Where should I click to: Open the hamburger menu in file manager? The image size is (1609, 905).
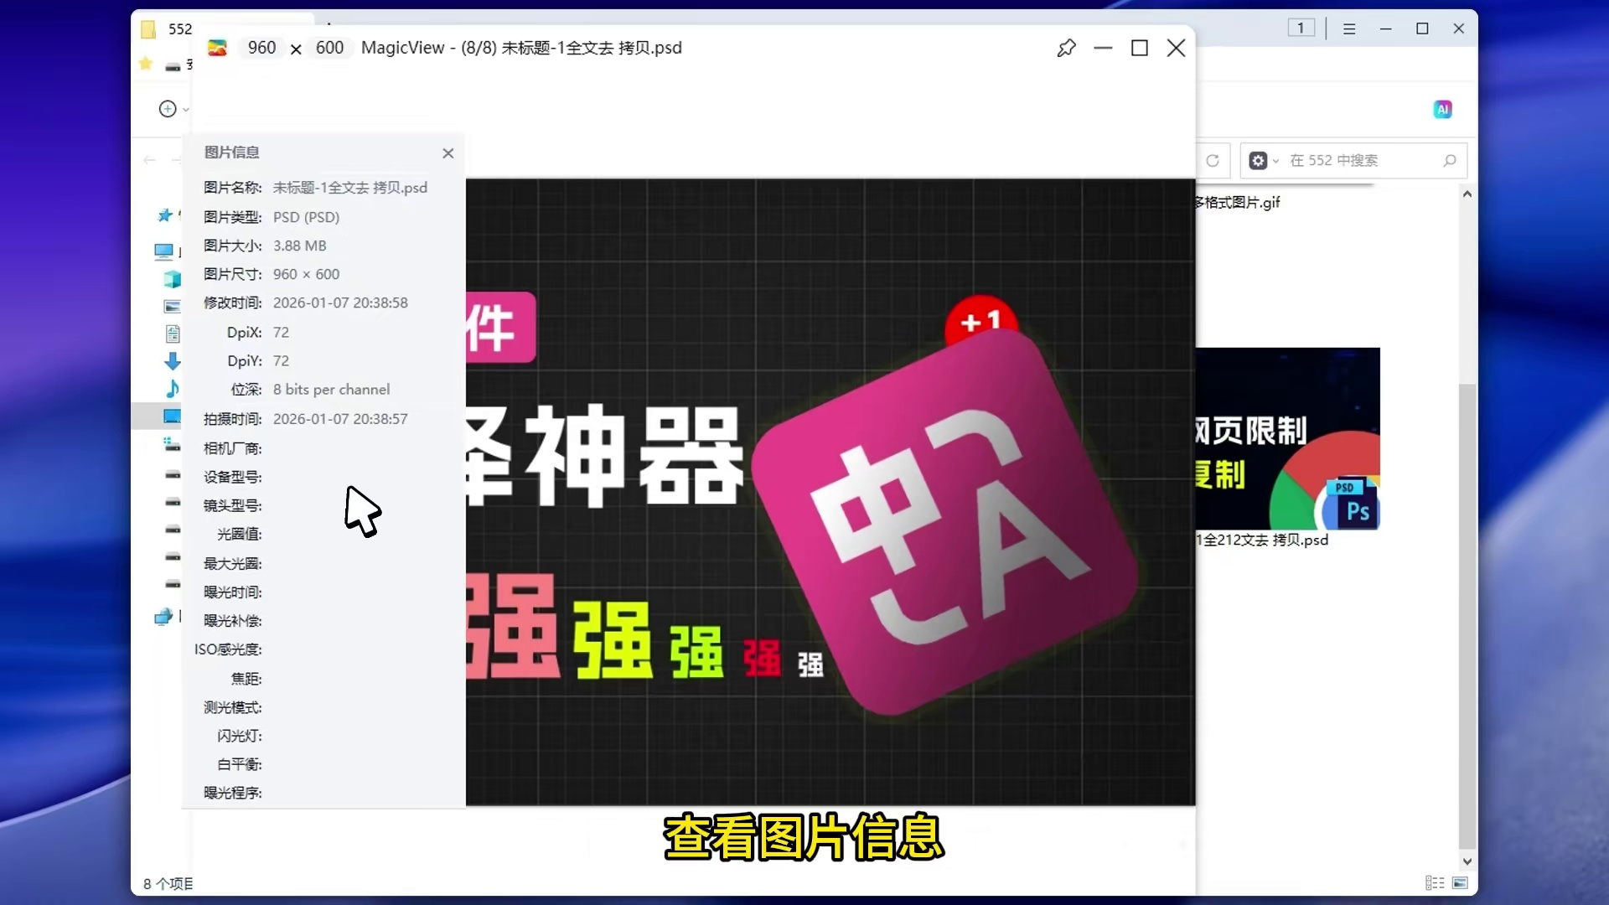click(1349, 28)
